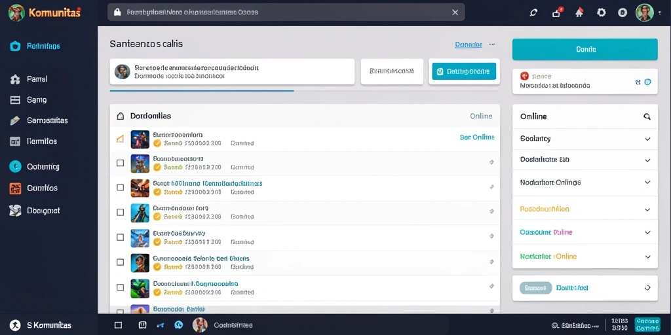The height and width of the screenshot is (335, 671).
Task: Click the lock icon in address bar
Action: pyautogui.click(x=117, y=12)
